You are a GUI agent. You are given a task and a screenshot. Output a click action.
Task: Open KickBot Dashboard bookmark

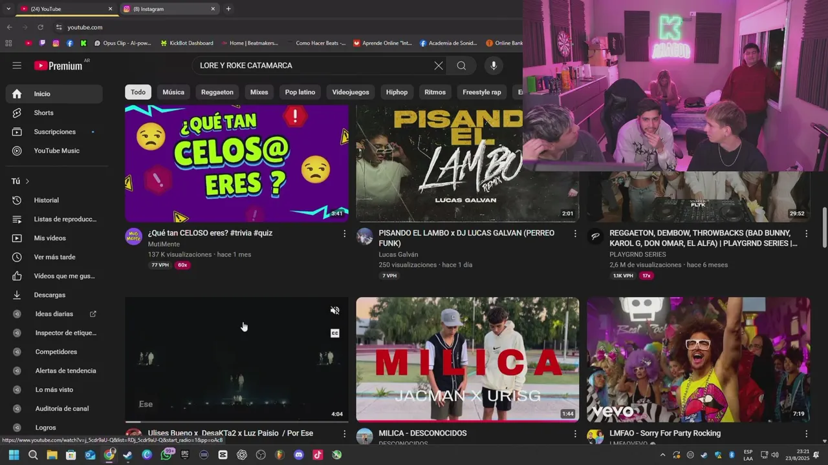pos(187,43)
